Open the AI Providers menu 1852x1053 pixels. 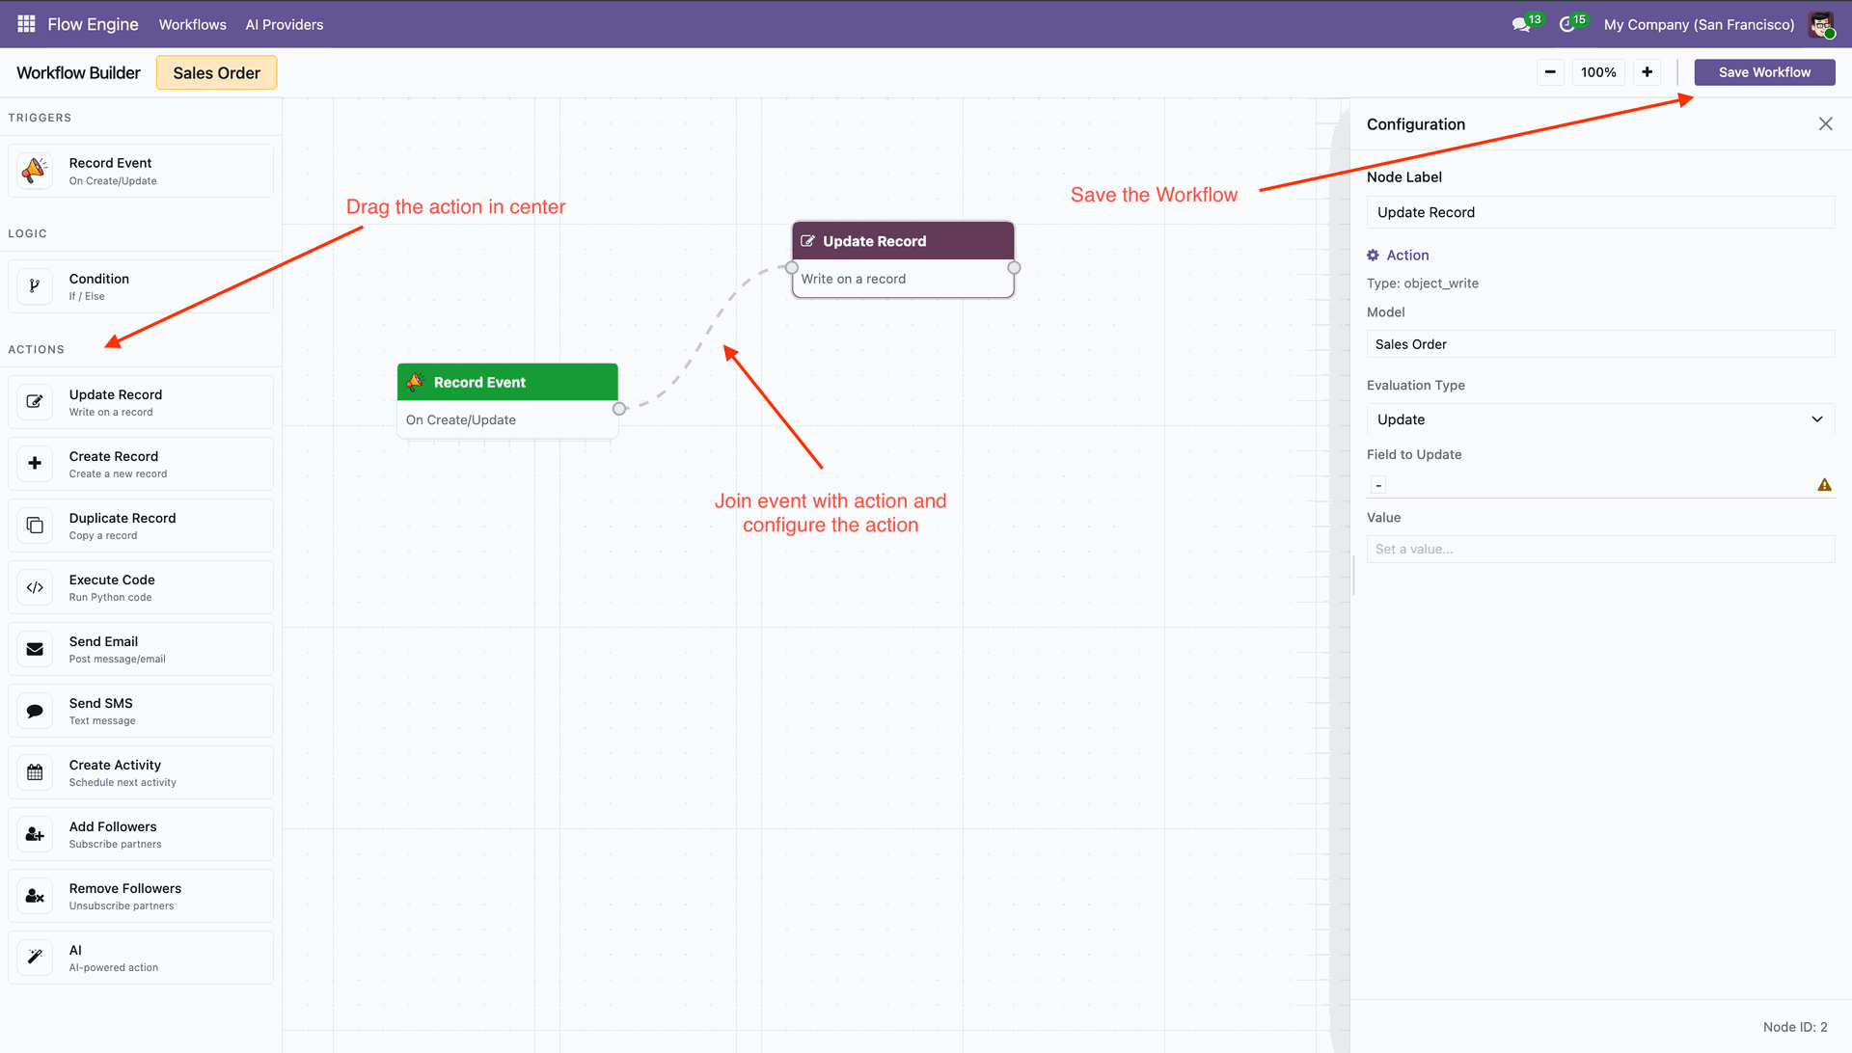click(284, 24)
